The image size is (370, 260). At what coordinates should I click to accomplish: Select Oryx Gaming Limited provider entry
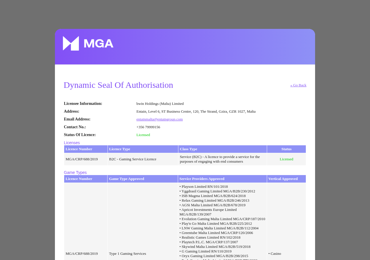[x=214, y=256]
